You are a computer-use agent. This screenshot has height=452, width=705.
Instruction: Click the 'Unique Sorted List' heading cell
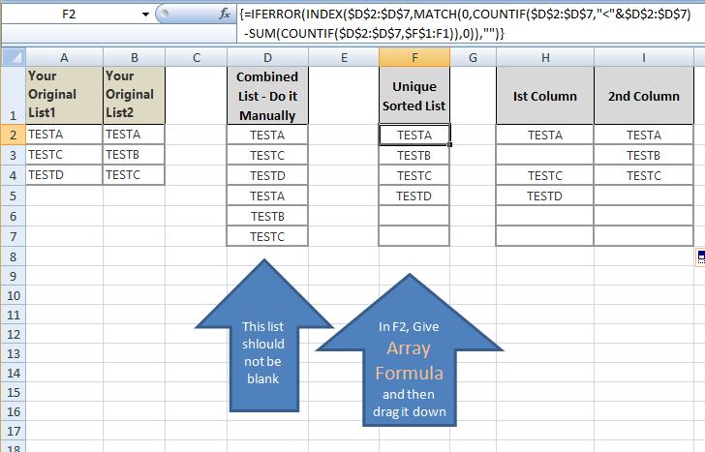tap(414, 95)
